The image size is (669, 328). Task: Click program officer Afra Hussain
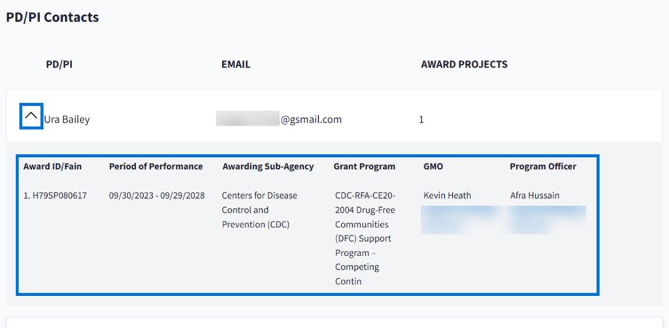point(534,195)
